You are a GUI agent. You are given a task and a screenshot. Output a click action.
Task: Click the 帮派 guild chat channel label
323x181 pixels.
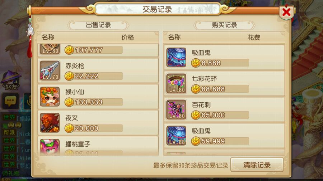coord(9,133)
